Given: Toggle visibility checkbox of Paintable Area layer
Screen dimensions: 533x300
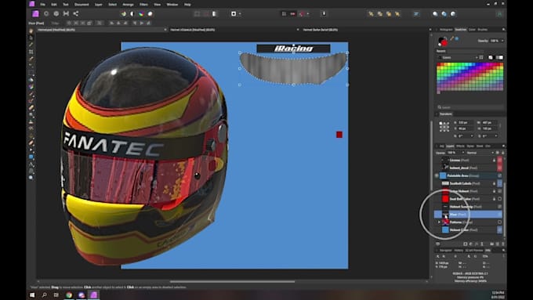Looking at the screenshot, I should pos(500,175).
